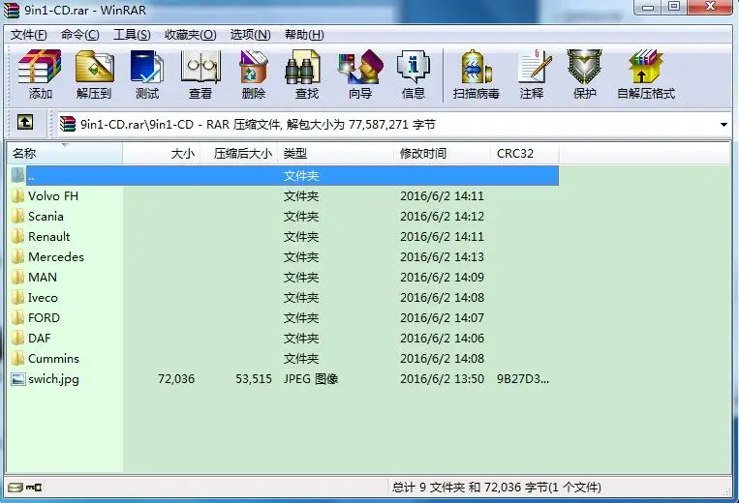Sort by 压缩后大小 column header
The image size is (739, 503).
239,154
